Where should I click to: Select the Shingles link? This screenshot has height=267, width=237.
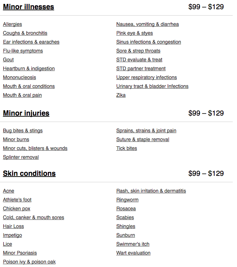[x=126, y=226]
